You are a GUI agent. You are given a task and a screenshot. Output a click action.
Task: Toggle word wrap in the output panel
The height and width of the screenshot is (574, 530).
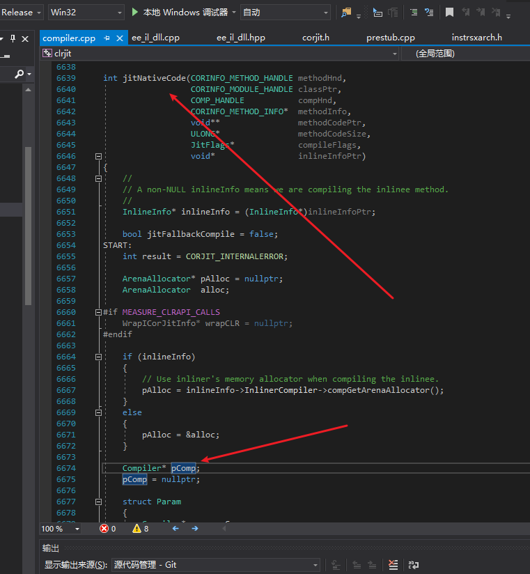coord(414,565)
